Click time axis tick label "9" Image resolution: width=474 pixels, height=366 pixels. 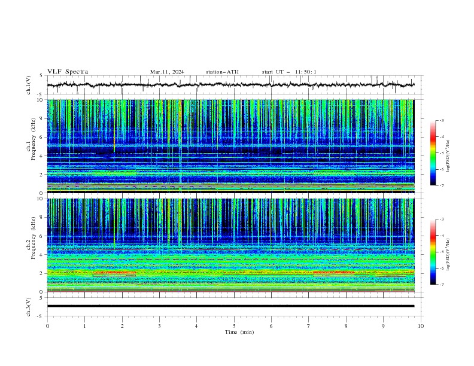383,326
